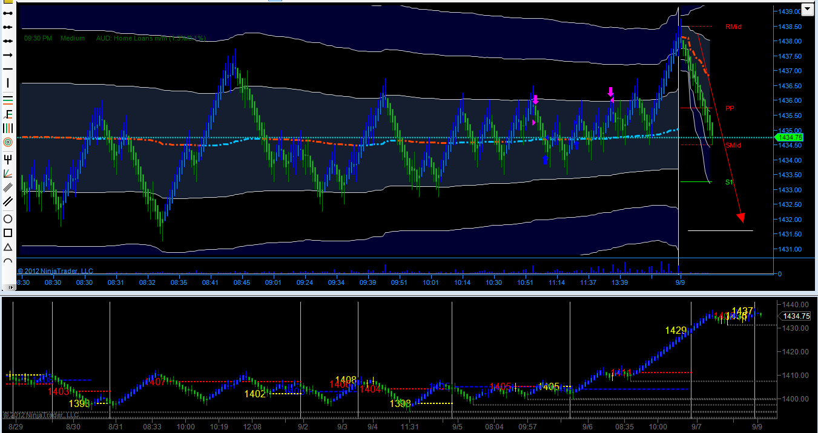Click the S1 support label

[x=729, y=182]
